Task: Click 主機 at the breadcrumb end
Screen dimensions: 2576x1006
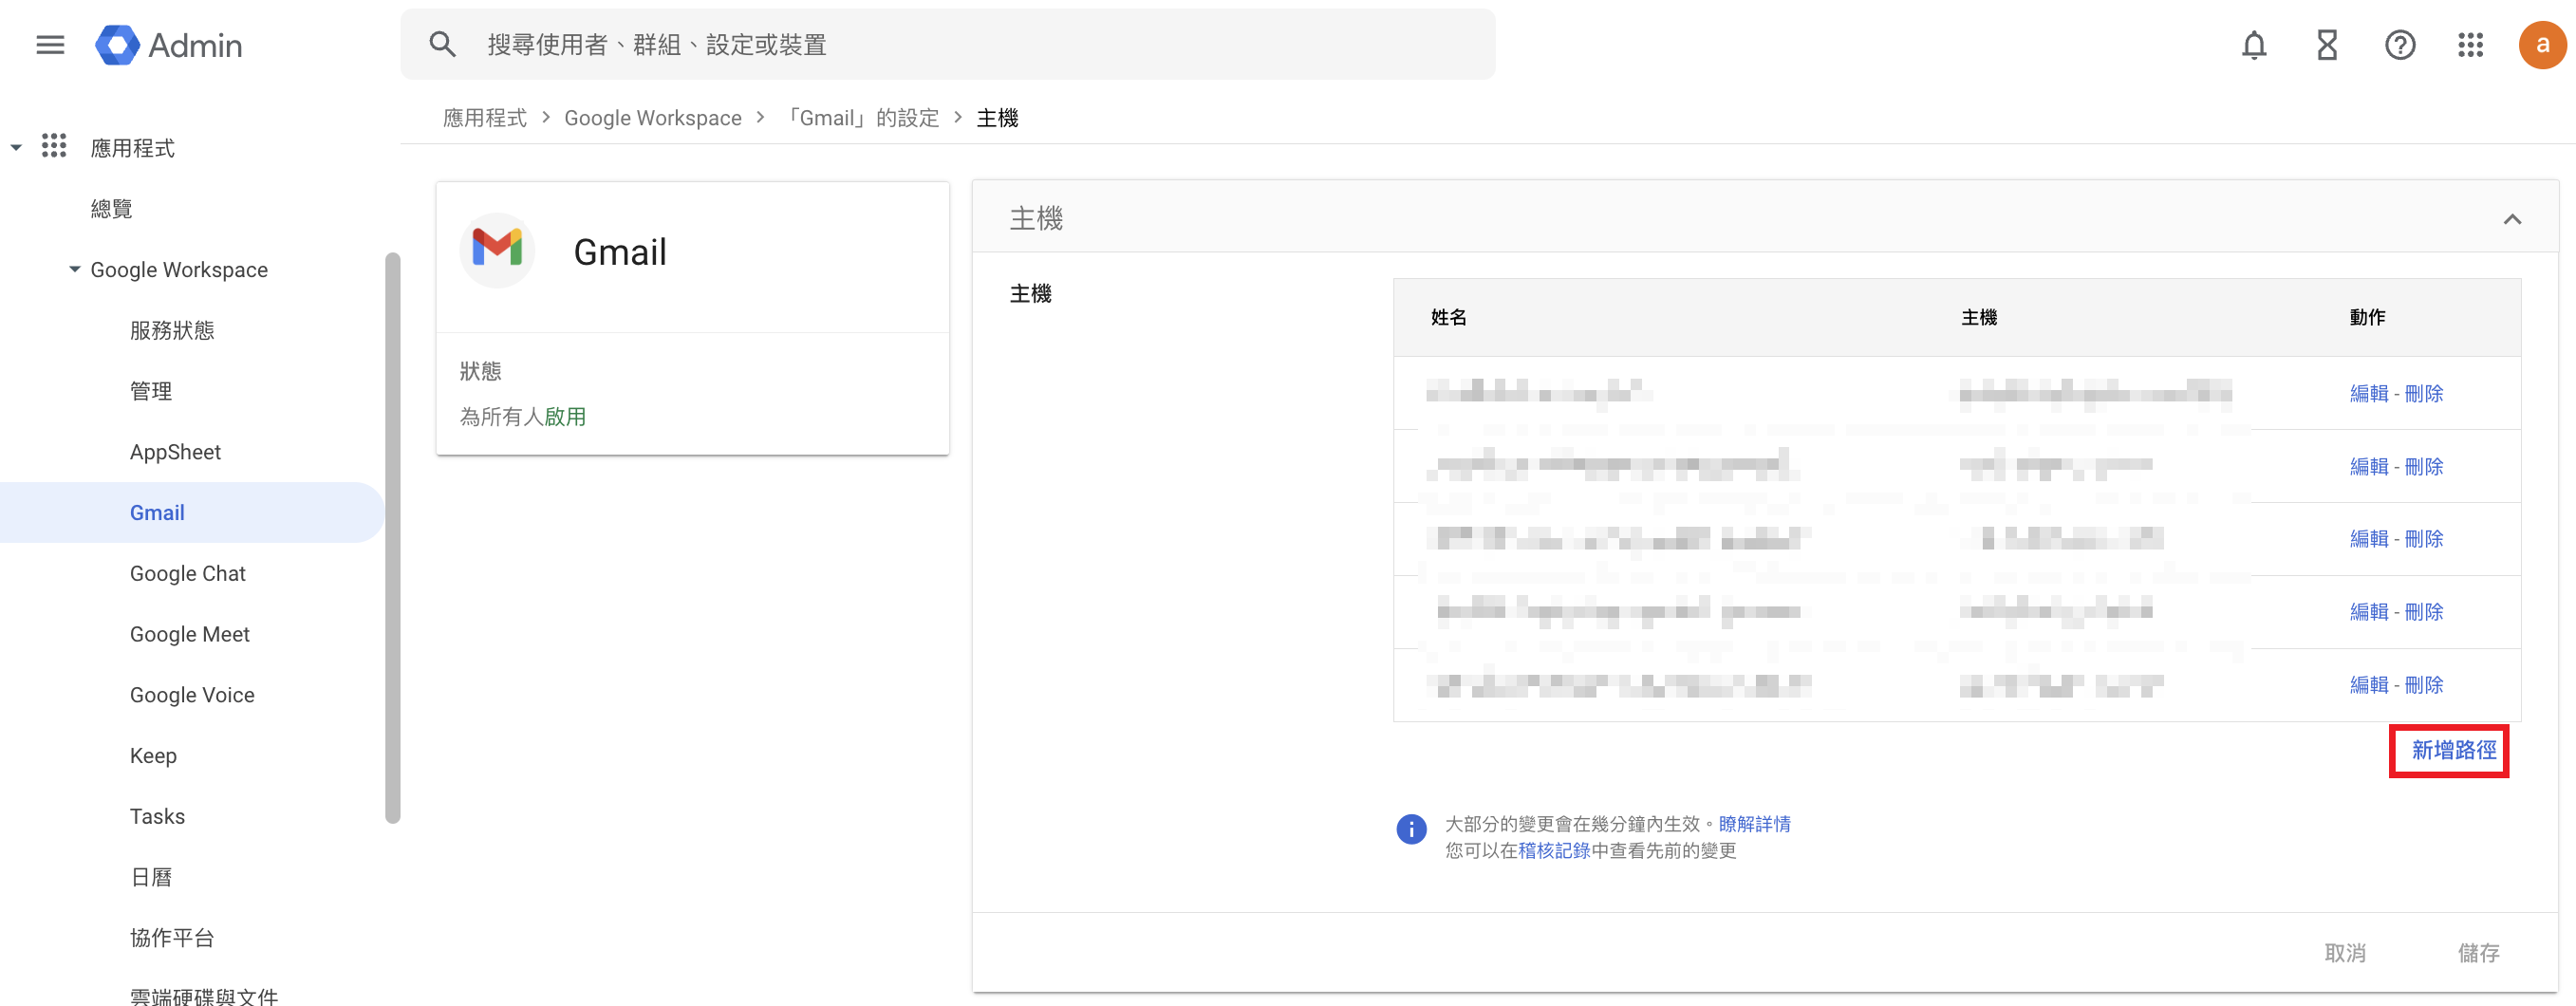Action: click(997, 118)
